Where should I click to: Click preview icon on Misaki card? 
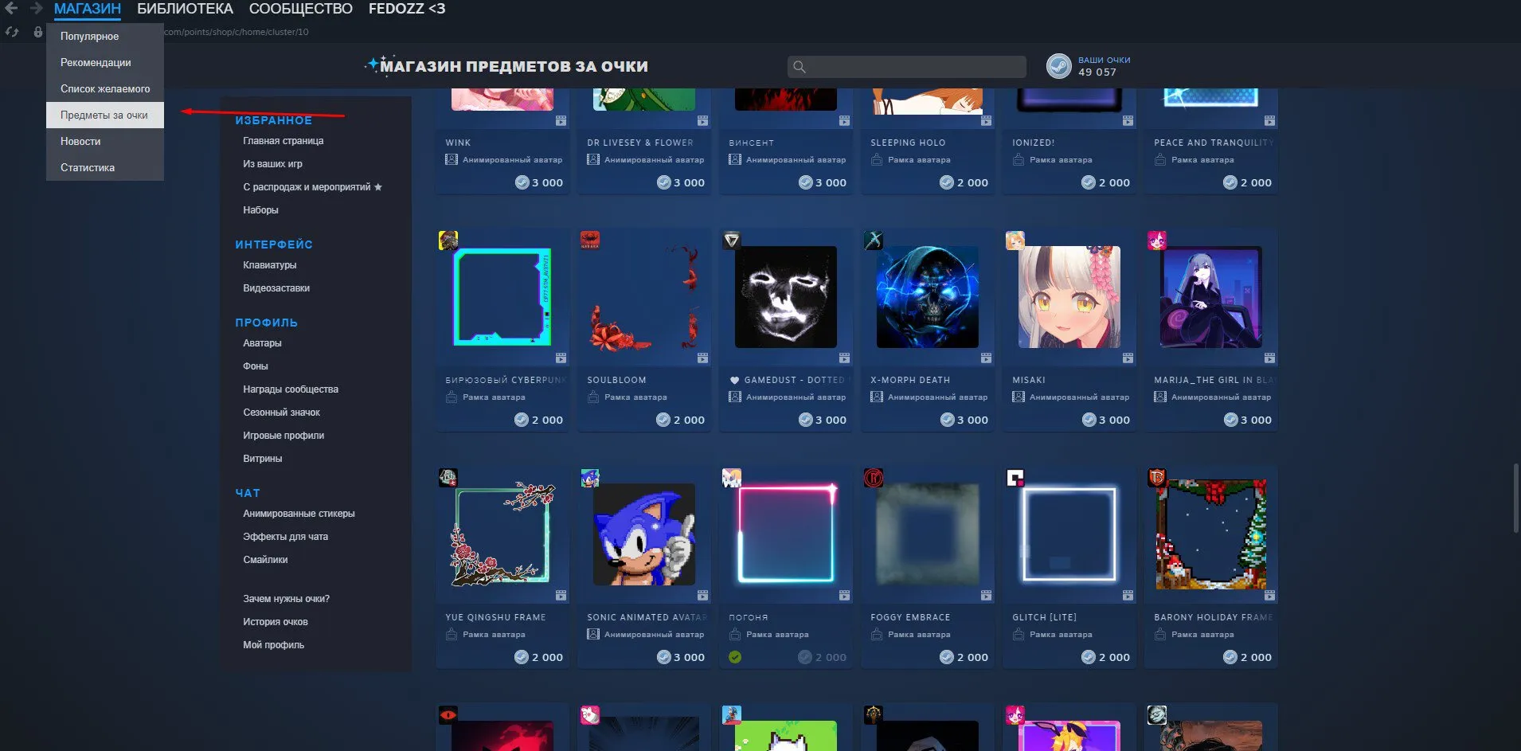(1128, 358)
